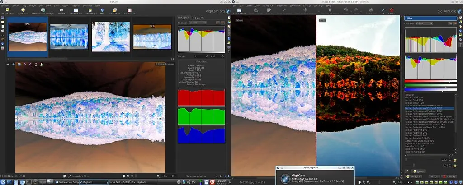Switch to the ICC profile tab
Screen dimensions: 463x185
[198, 18]
